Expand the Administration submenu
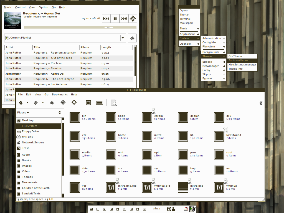Viewport: 284px width, 213px height. (214, 38)
